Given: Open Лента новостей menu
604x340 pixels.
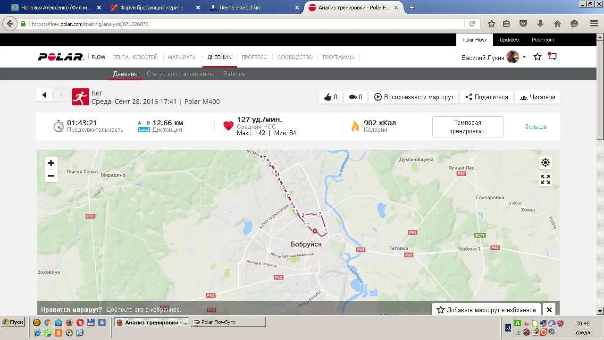Looking at the screenshot, I should pos(135,57).
